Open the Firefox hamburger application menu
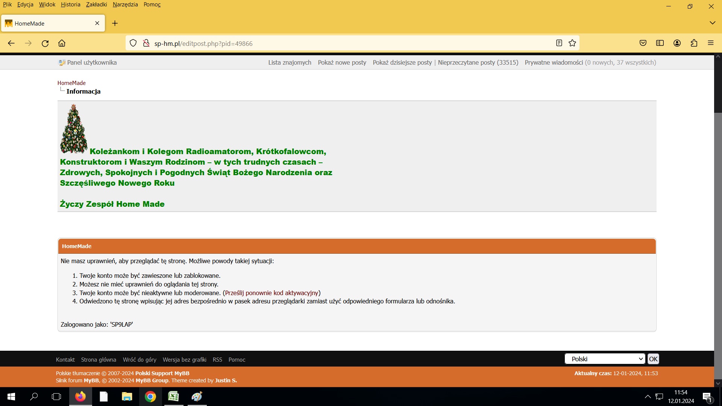 710,43
